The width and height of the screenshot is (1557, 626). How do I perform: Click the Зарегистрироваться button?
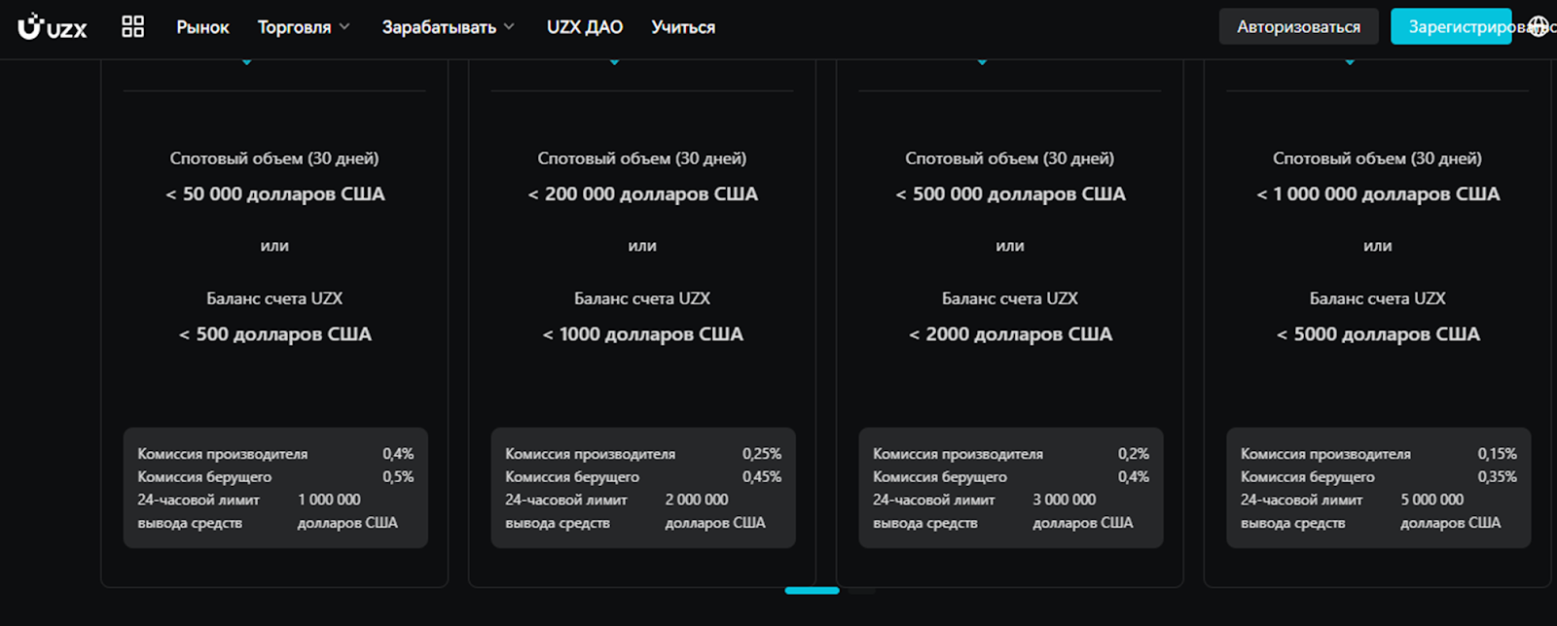click(1450, 28)
